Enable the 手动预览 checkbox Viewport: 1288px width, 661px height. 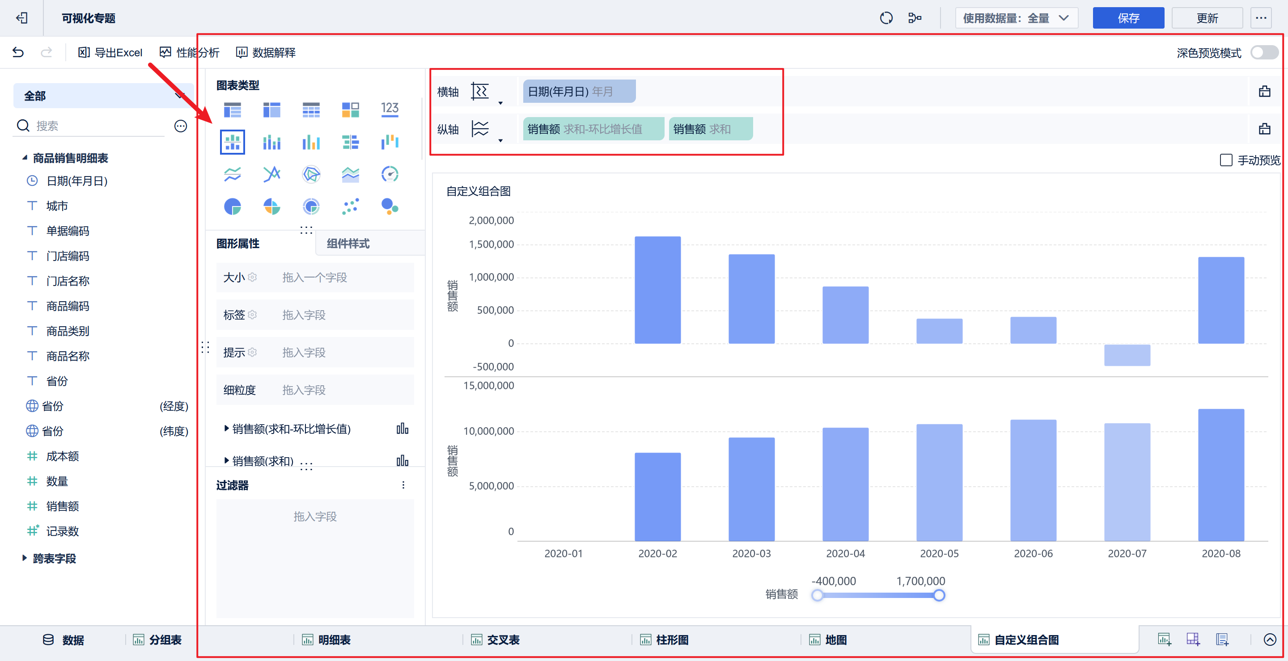pyautogui.click(x=1225, y=160)
